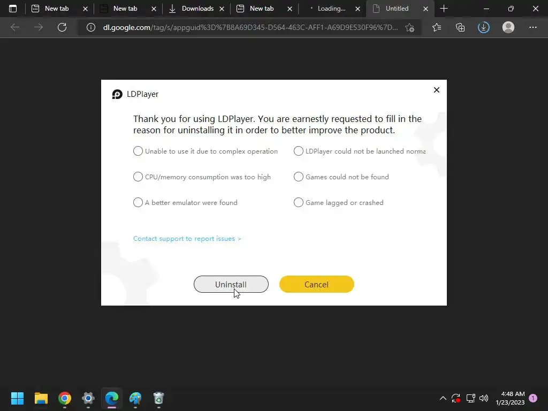548x411 pixels.
Task: Close the LDPlayer uninstall dialog
Action: (437, 90)
